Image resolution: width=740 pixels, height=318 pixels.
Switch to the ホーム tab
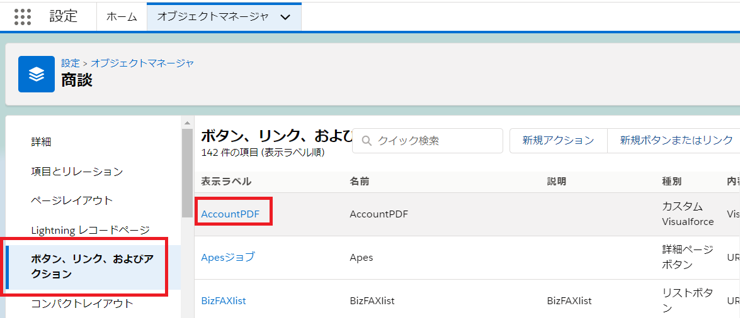point(122,17)
